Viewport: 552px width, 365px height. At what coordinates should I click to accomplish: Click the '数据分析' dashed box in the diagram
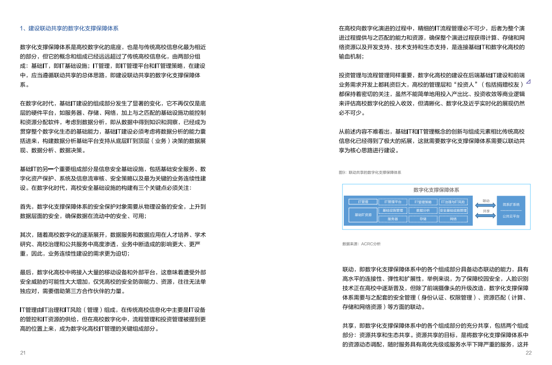coord(423,210)
